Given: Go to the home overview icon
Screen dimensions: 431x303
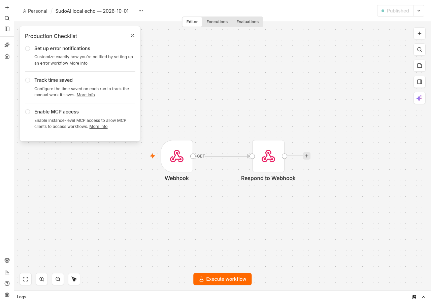Looking at the screenshot, I should click(x=7, y=56).
